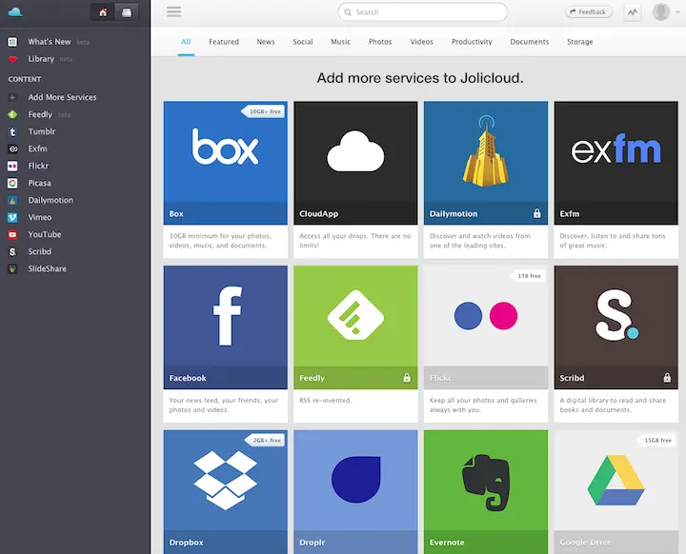The height and width of the screenshot is (554, 686).
Task: Click the plus icon beside Add More Services
Action: (12, 97)
